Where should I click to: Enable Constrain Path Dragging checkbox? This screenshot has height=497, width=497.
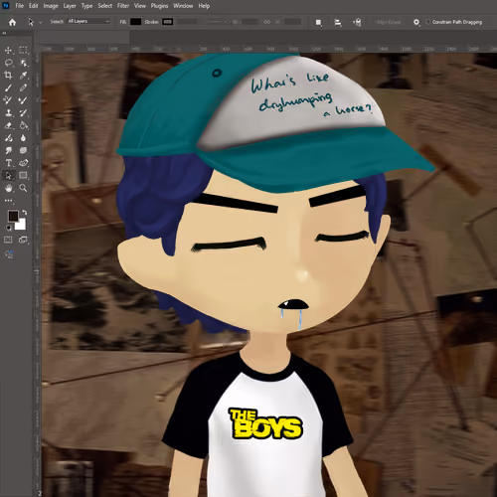428,22
